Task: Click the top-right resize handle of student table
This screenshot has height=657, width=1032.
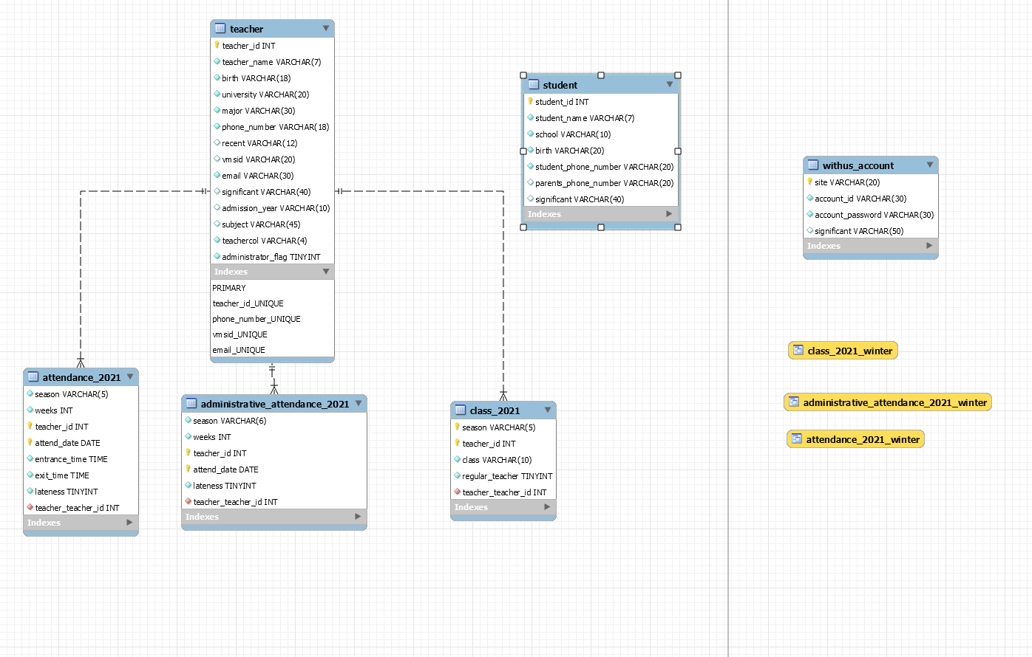Action: (x=678, y=75)
